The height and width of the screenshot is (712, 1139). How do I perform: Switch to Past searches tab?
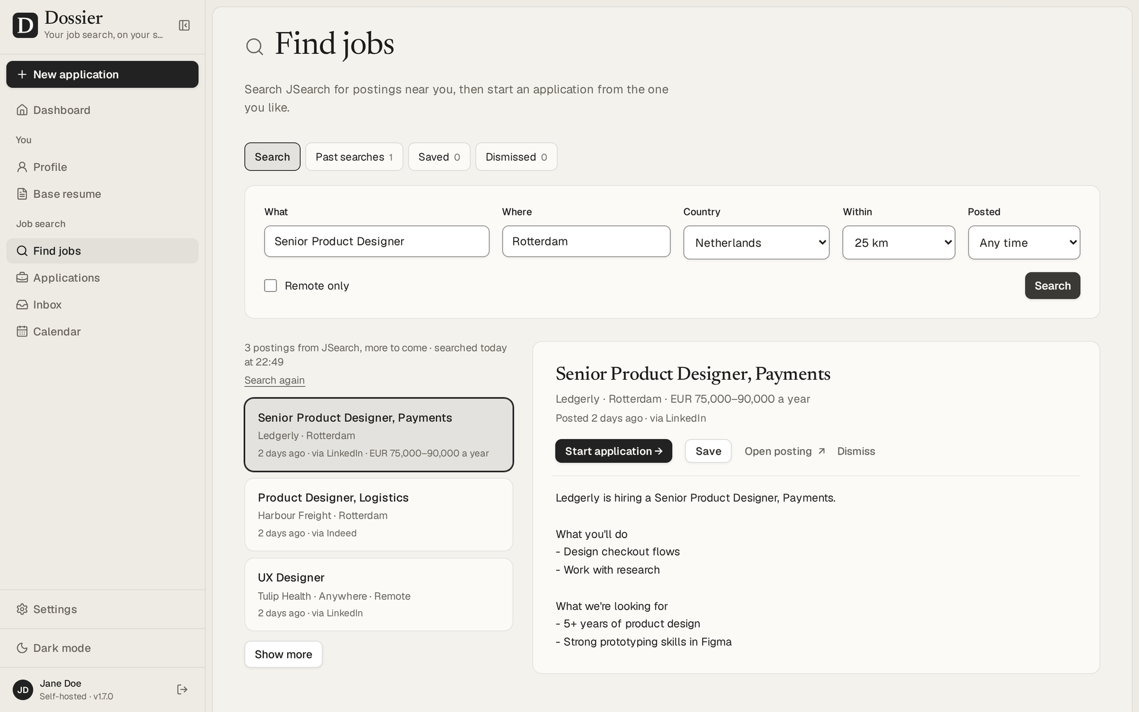pyautogui.click(x=354, y=157)
